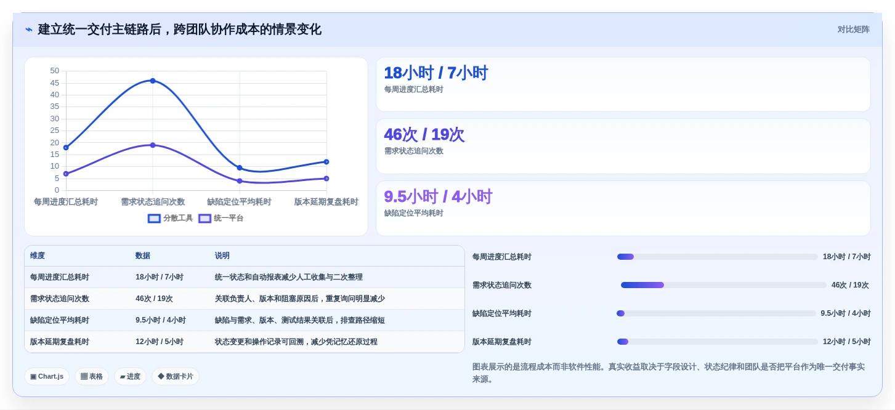The image size is (895, 410).
Task: Click the 表格 tag chip
Action: coord(92,377)
